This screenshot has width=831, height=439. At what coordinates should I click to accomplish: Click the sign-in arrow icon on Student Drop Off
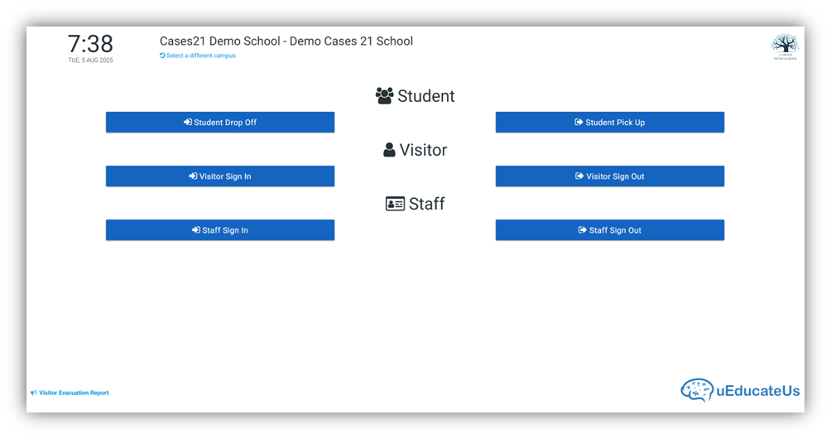point(188,123)
